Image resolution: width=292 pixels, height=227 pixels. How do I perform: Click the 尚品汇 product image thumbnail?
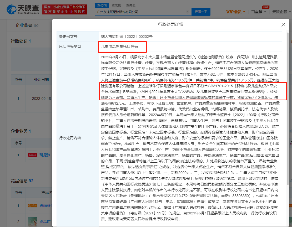click(33, 221)
